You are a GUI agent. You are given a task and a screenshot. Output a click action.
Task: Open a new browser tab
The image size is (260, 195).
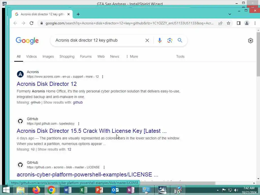(x=78, y=14)
